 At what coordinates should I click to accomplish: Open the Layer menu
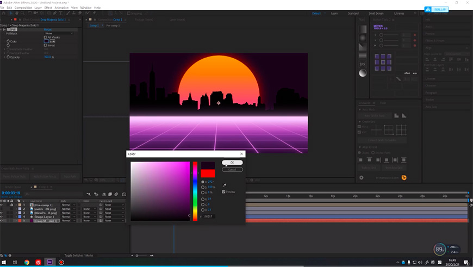click(x=38, y=8)
